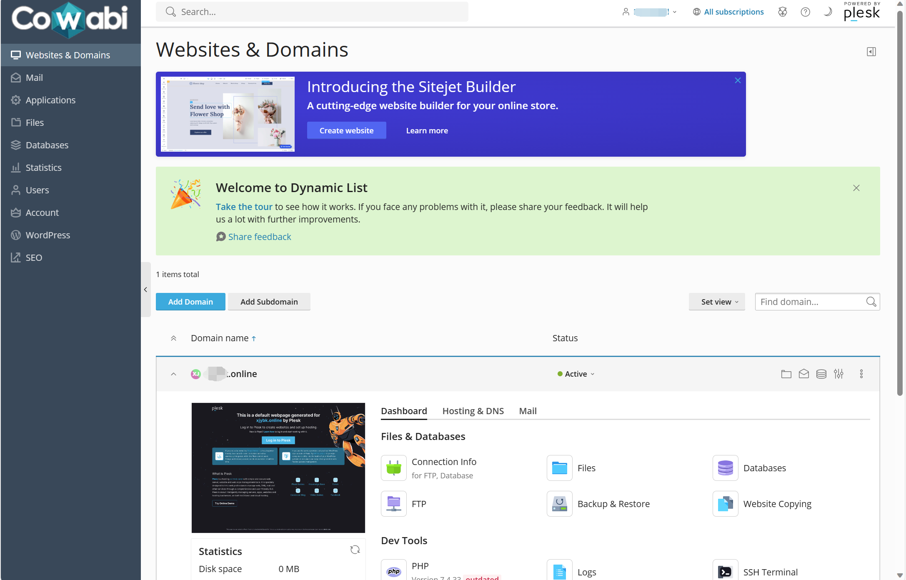Open the Set view dropdown

pos(716,302)
